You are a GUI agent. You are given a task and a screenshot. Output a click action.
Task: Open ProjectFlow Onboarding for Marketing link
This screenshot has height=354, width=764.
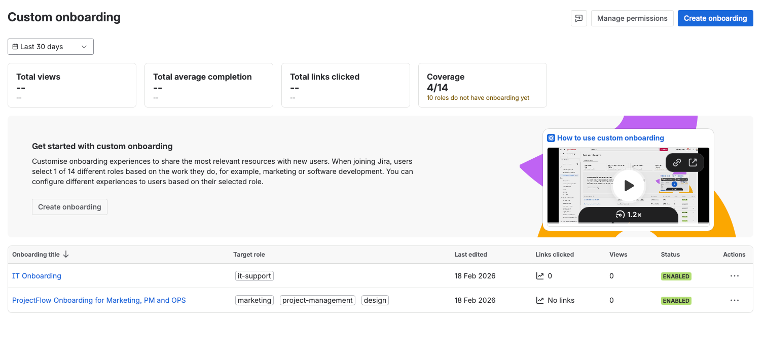tap(99, 300)
